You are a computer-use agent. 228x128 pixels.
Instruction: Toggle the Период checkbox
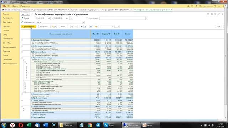click(x=22, y=18)
